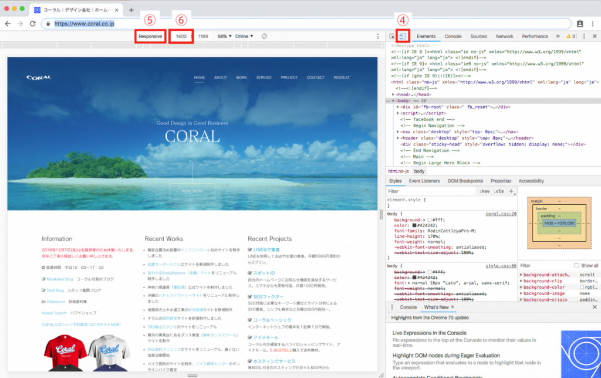Open device toolbar more options menu
This screenshot has height=378, width=601.
click(378, 36)
